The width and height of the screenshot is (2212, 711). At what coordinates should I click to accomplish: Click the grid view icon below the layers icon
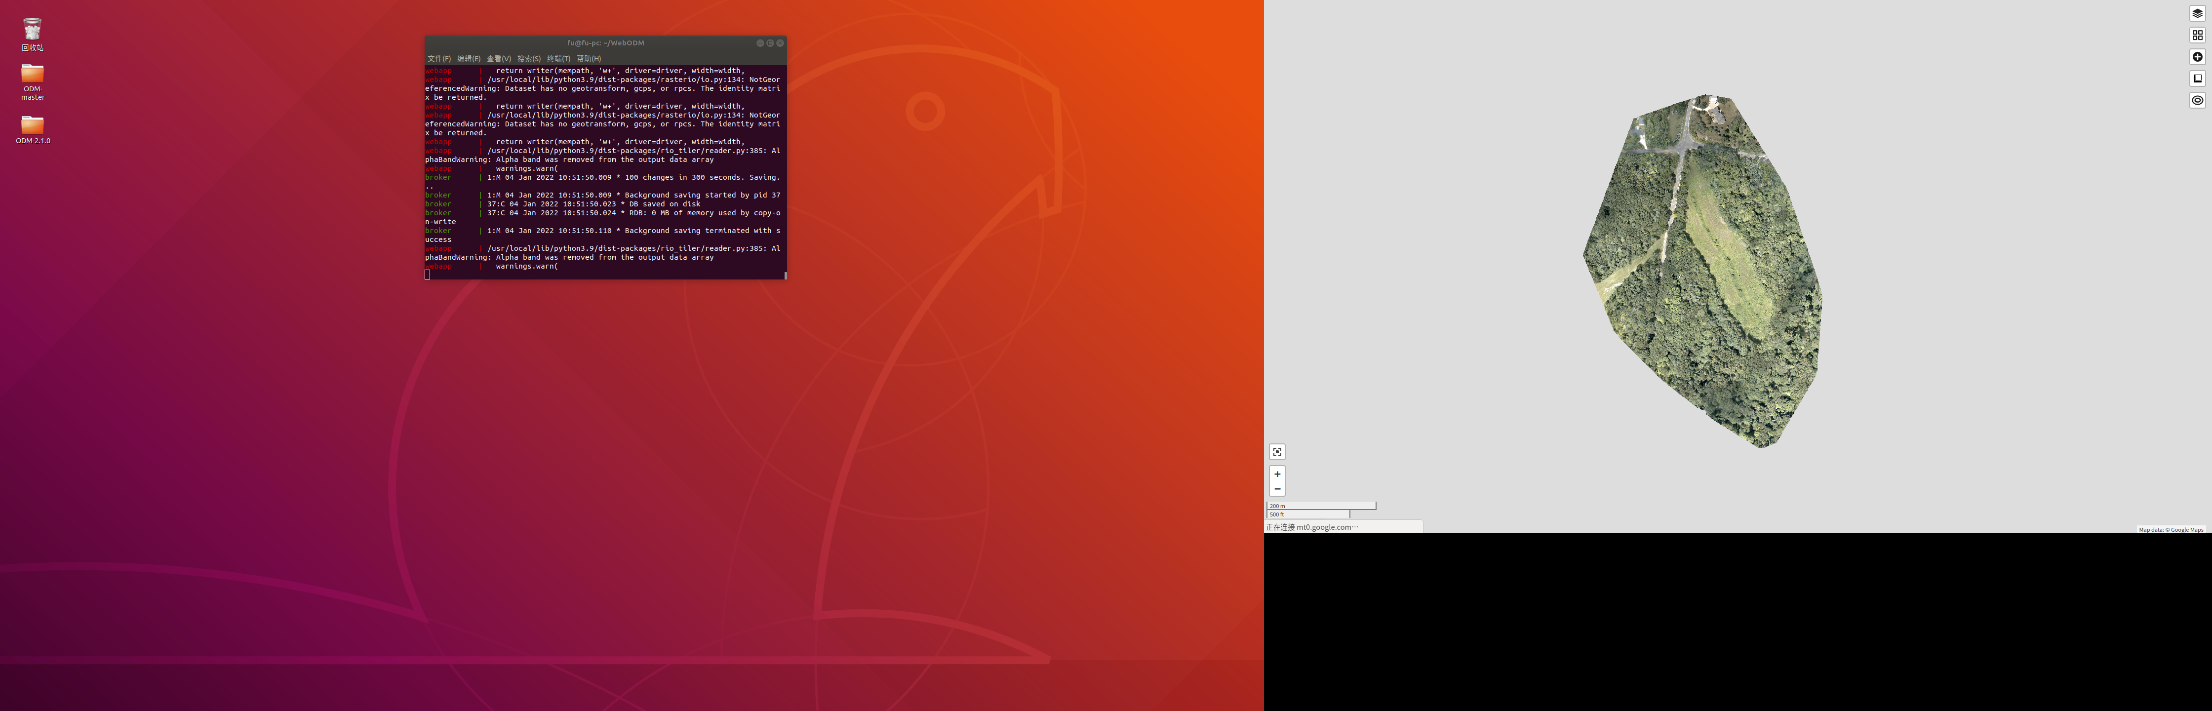(2198, 35)
